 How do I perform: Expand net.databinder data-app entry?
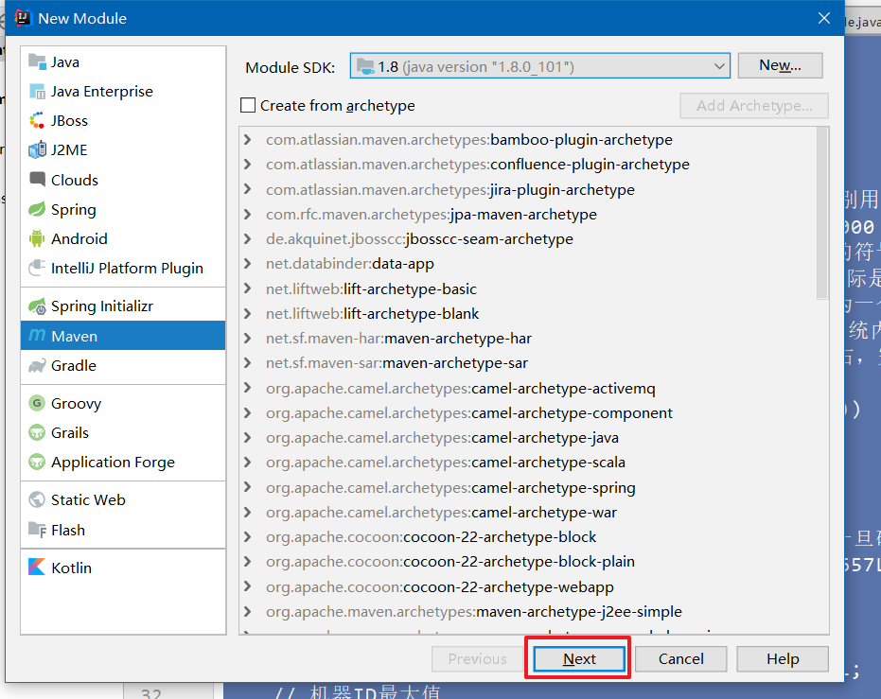click(x=248, y=263)
